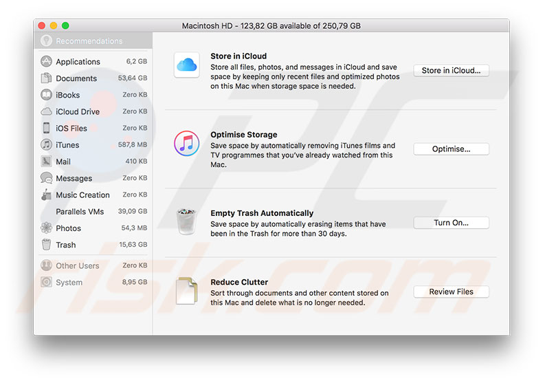The image size is (543, 383).
Task: Click the Optimise button
Action: tap(451, 149)
